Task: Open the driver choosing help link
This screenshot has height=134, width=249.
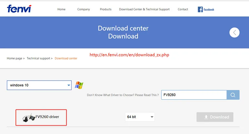Action: click(x=123, y=95)
